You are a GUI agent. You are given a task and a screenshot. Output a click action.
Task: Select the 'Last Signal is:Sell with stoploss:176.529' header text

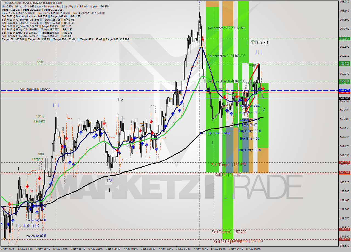pos(86,6)
